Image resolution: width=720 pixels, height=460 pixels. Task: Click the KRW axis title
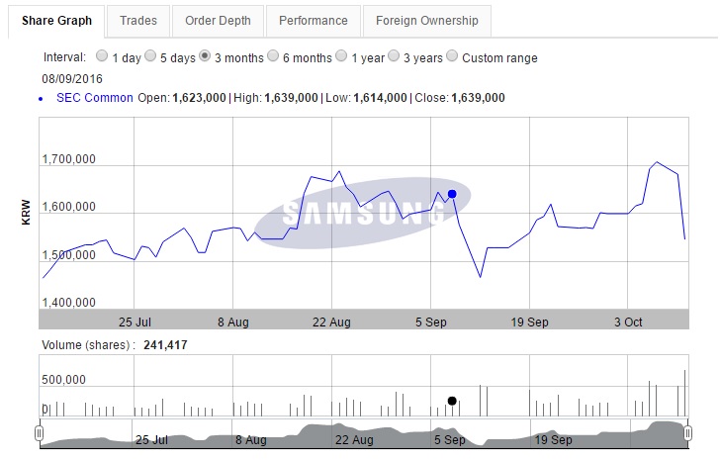click(x=26, y=212)
